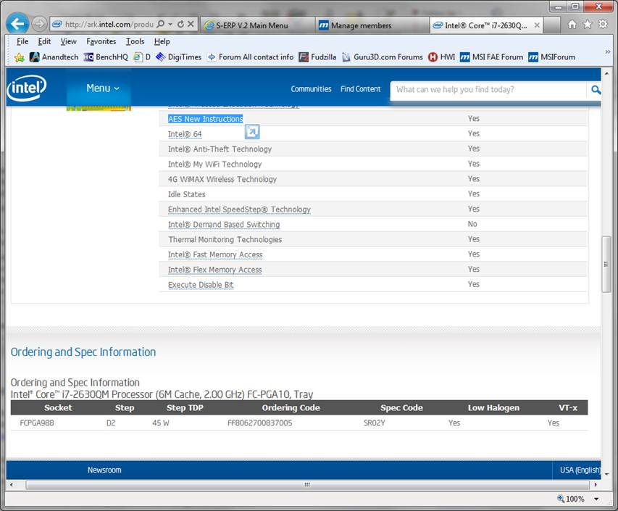Open the Favorites menu

tap(101, 41)
